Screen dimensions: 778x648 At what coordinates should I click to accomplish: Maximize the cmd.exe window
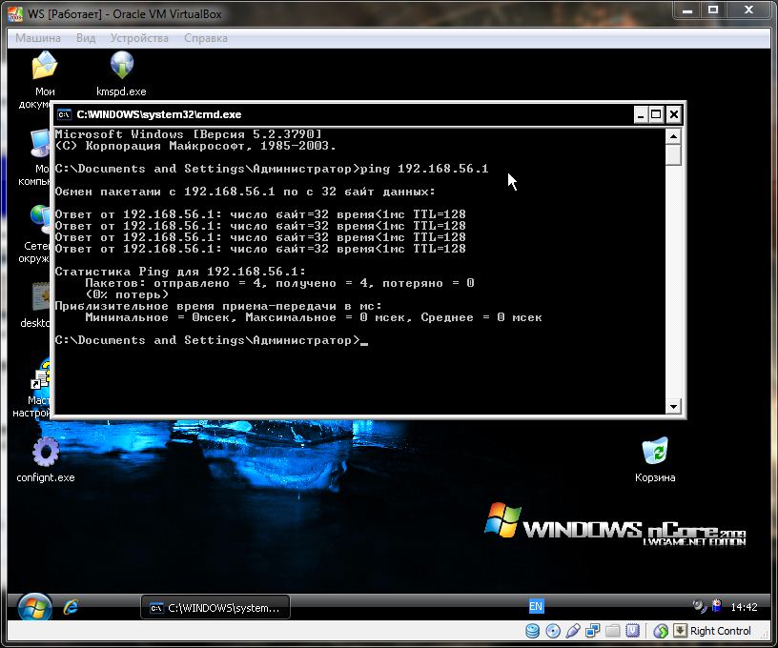point(656,115)
